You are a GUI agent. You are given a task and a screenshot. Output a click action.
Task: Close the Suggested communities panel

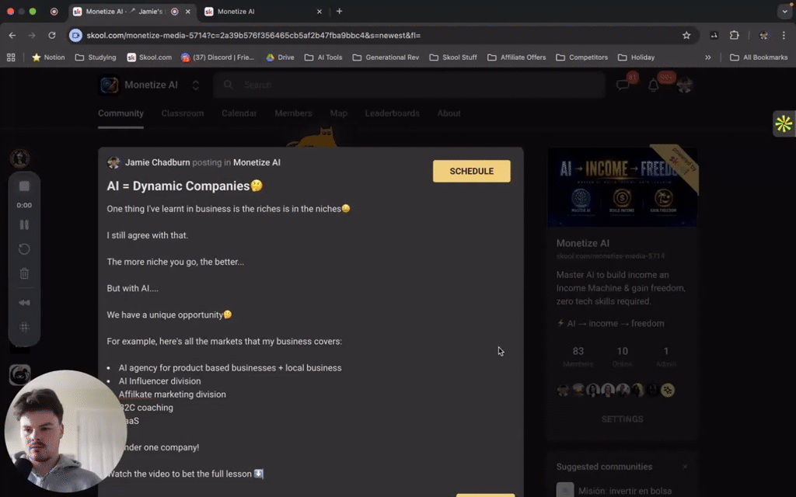pos(685,467)
